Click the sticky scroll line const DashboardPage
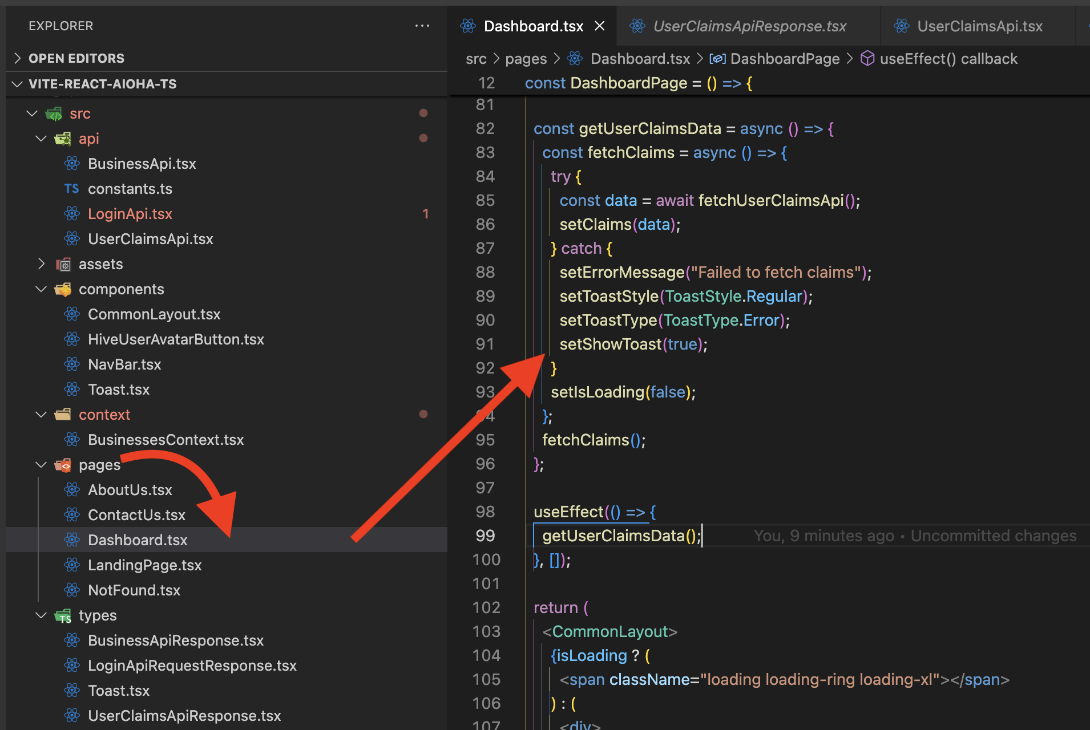 638,83
